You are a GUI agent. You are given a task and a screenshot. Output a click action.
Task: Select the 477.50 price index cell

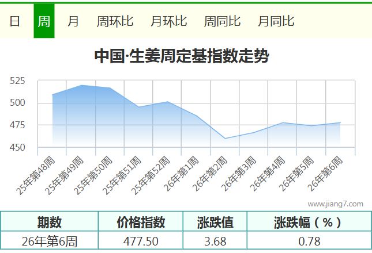[141, 241]
